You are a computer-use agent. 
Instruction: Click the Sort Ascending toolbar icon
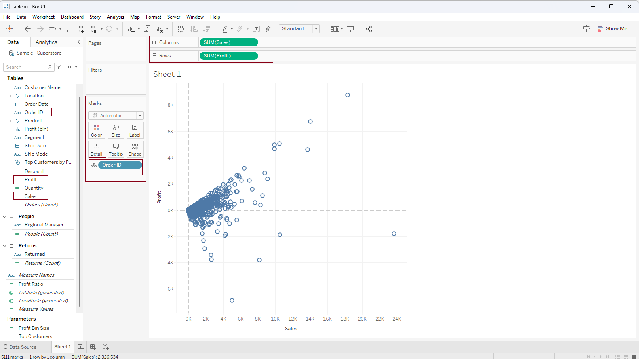tap(194, 29)
